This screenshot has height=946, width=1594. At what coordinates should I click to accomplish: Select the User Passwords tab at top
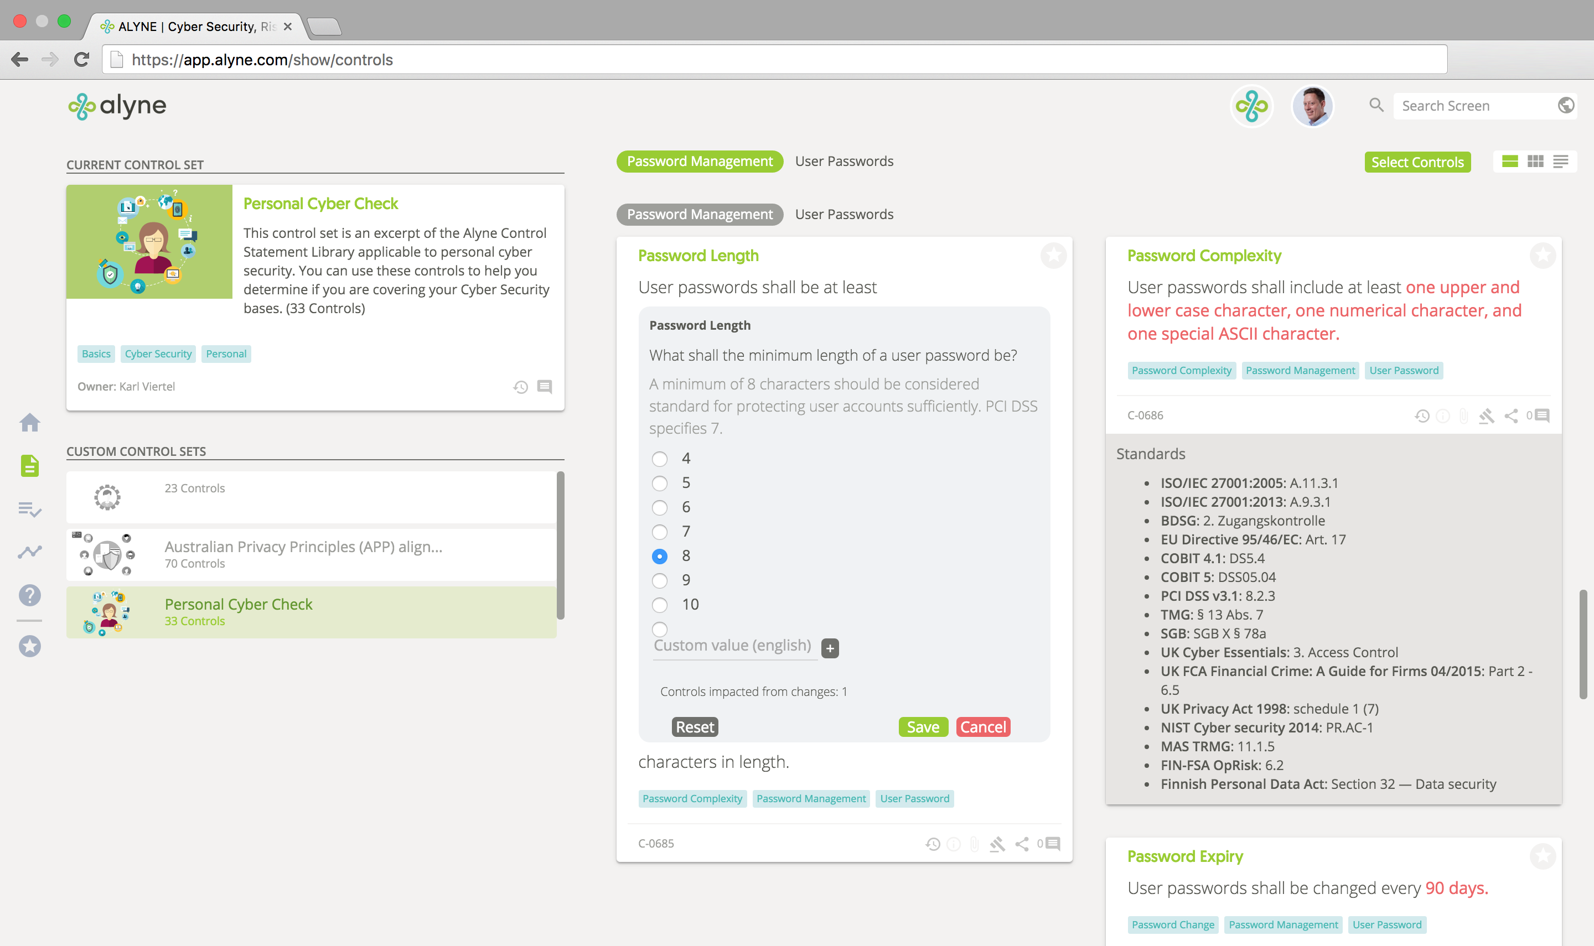click(843, 162)
